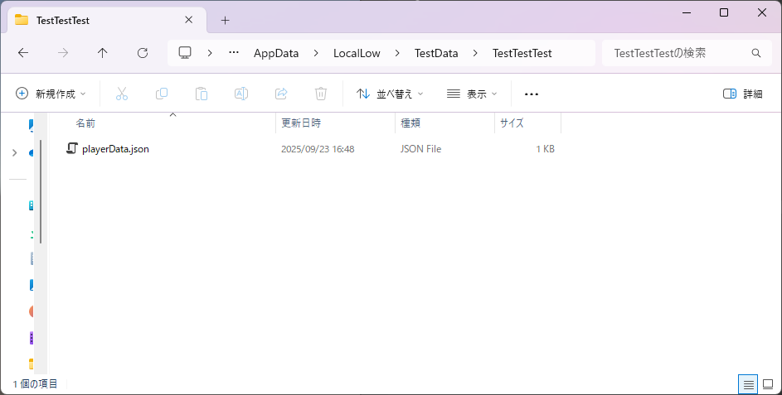Click the 1 KB size cell
Screen dimensions: 782x395
545,149
